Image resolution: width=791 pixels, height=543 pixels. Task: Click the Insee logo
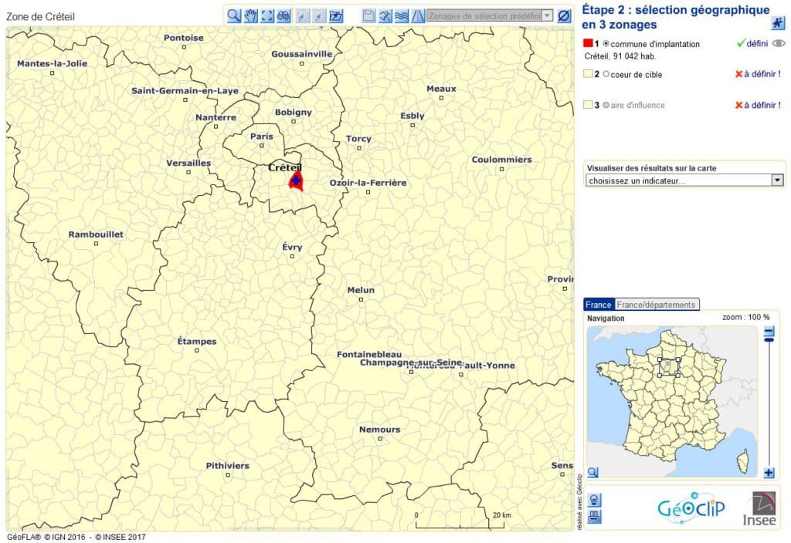click(x=758, y=508)
